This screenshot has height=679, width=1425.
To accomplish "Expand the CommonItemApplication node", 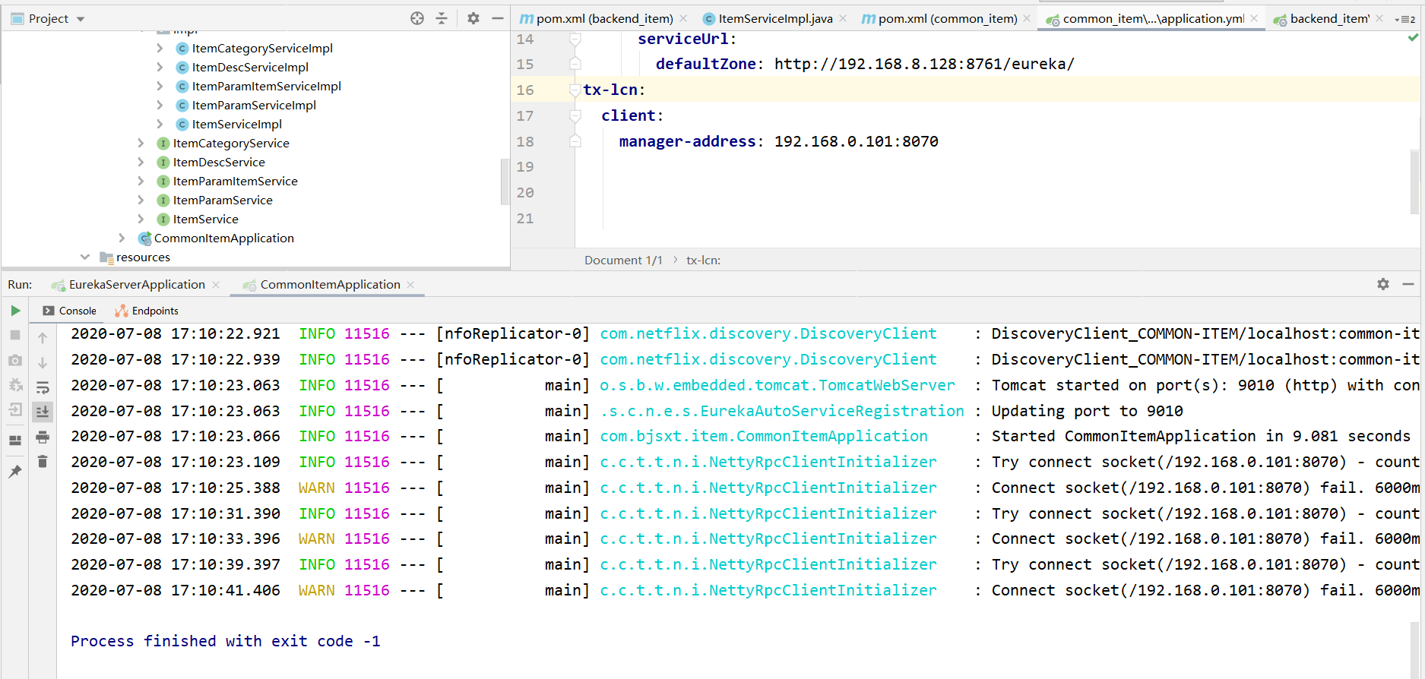I will [x=122, y=238].
